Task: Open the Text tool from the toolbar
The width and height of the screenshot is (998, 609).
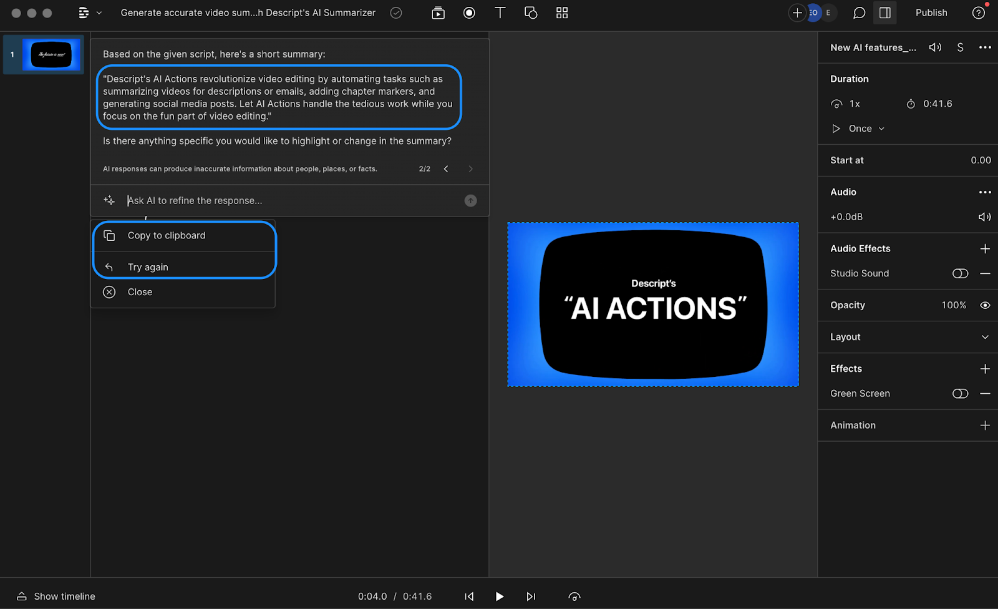Action: tap(500, 12)
